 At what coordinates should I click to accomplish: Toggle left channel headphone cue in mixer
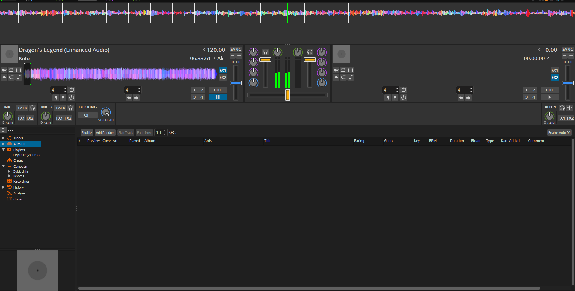(x=265, y=52)
